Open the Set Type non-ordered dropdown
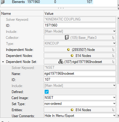 click(114, 104)
